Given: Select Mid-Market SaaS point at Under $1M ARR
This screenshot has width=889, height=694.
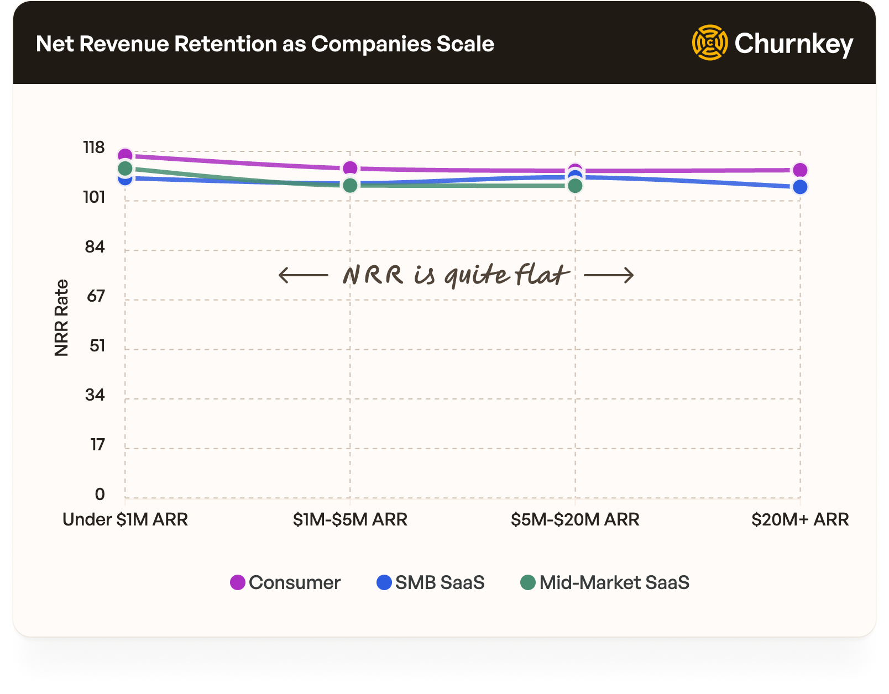Looking at the screenshot, I should 125,168.
